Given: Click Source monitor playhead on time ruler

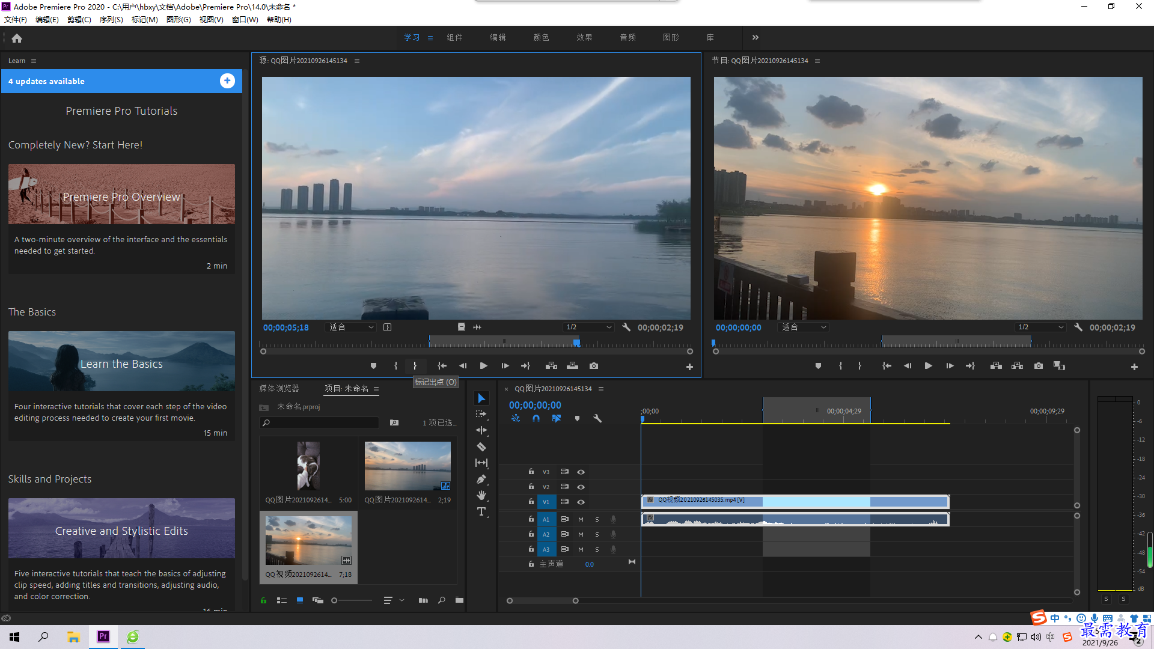Looking at the screenshot, I should (576, 343).
